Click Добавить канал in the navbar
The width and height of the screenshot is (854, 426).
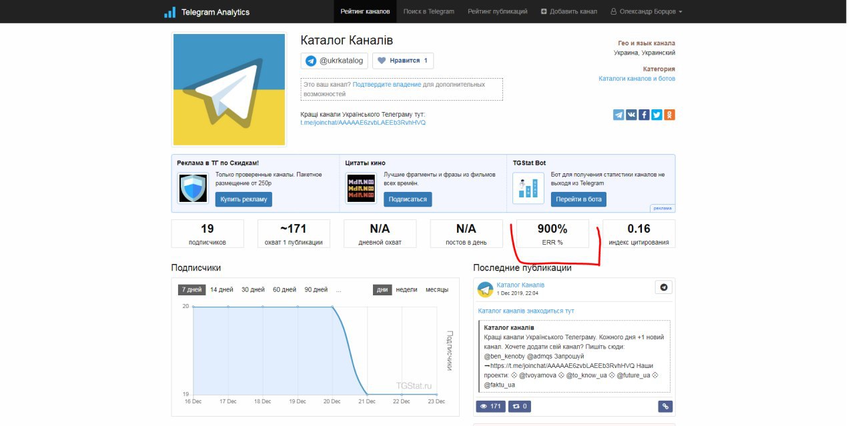568,11
